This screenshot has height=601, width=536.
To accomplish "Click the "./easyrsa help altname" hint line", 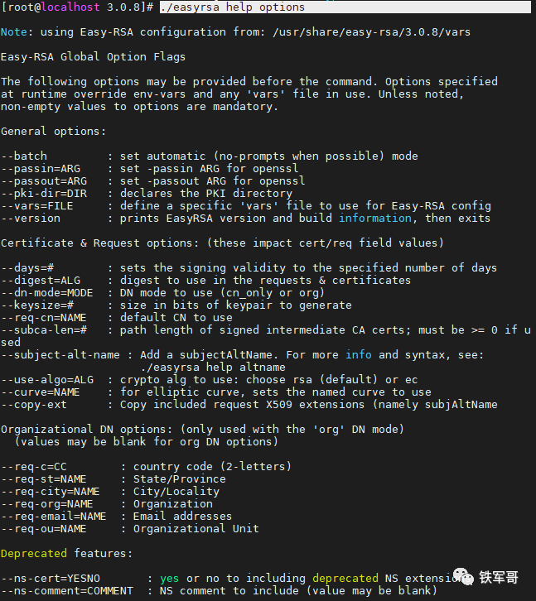I will (213, 368).
